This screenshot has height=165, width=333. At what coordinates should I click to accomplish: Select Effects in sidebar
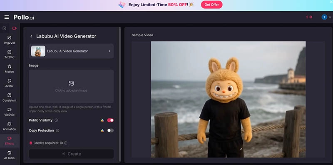(x=9, y=141)
